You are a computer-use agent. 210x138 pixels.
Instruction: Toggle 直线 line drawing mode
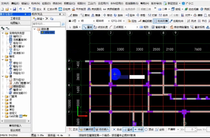[x=88, y=27]
